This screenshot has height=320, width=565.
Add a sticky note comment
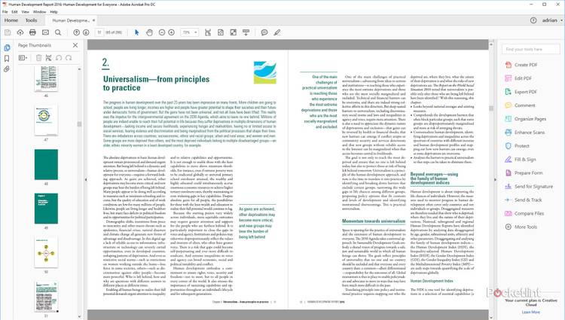pyautogui.click(x=264, y=32)
